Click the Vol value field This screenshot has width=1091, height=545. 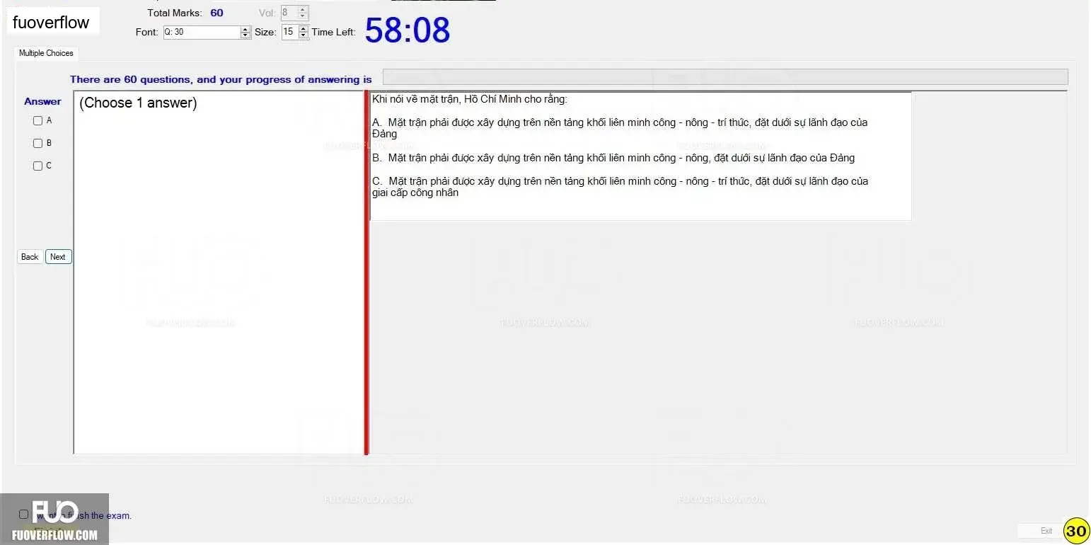(x=289, y=13)
